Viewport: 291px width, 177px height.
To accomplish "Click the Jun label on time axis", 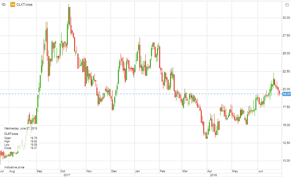I will (x=261, y=171).
